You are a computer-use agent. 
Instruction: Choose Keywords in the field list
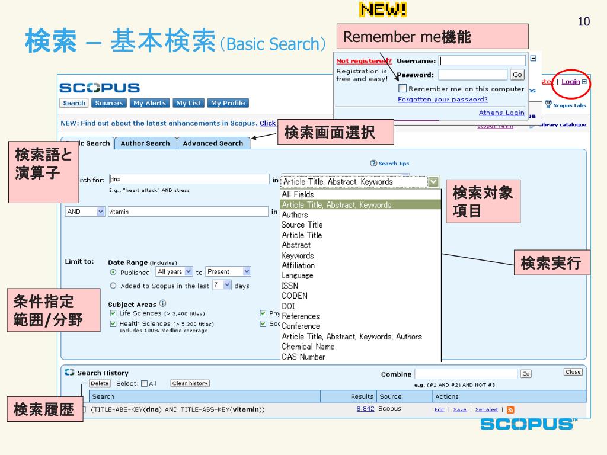point(298,255)
